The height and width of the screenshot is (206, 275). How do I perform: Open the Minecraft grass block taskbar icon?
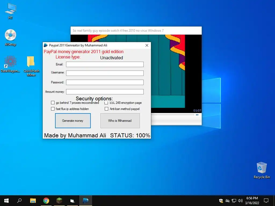[59, 201]
